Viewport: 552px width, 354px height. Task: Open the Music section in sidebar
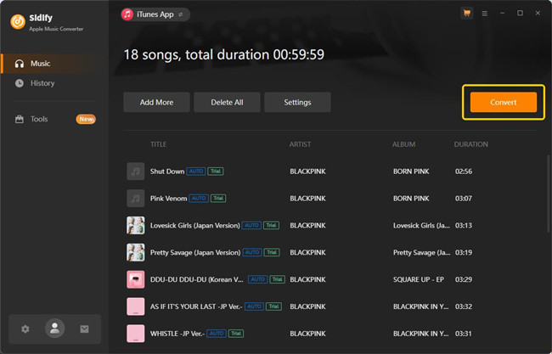pyautogui.click(x=49, y=64)
